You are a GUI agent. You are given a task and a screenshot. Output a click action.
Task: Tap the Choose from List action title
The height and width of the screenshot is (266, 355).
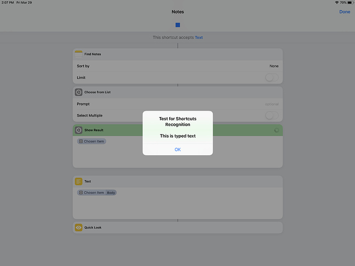click(98, 92)
